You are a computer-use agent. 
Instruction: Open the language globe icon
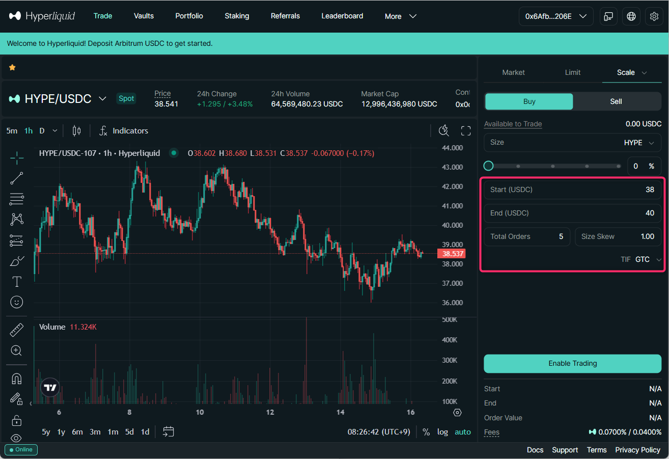(631, 16)
